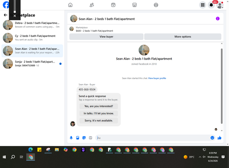Click the microphone voice clip icon
The image size is (229, 168).
71,138
